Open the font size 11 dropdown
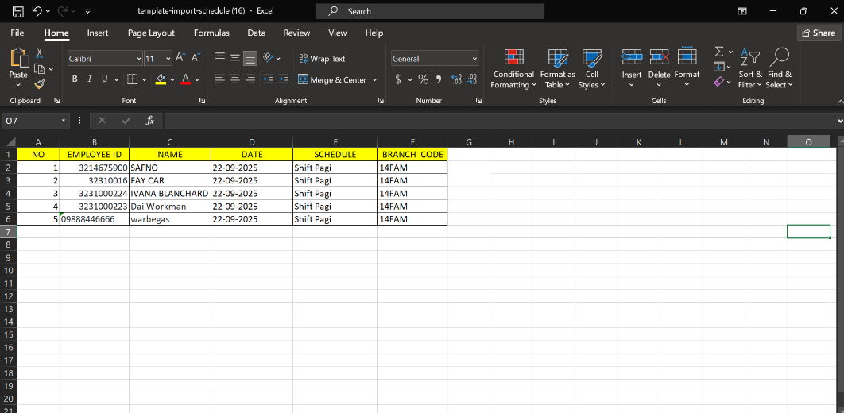 pos(168,58)
